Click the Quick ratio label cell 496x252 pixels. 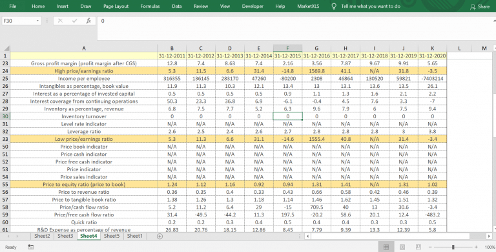84,222
